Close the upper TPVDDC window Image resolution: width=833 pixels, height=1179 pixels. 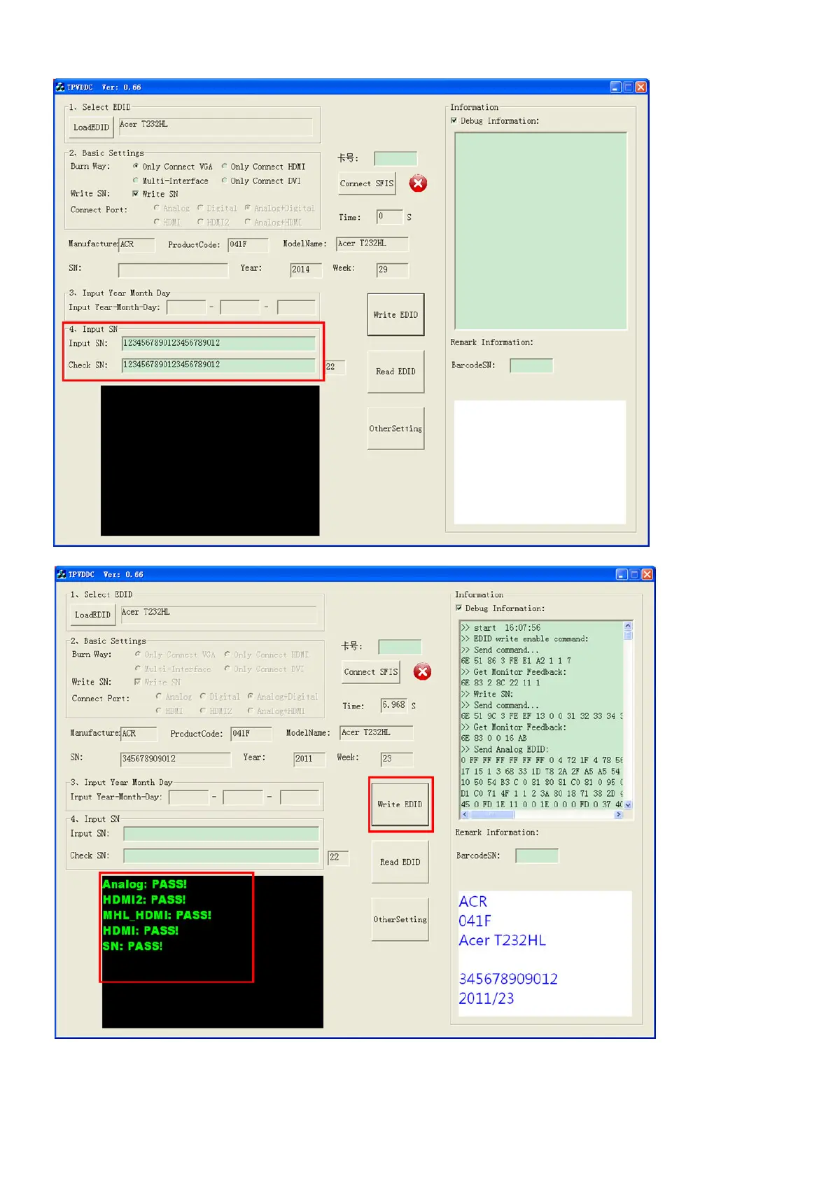(x=640, y=87)
